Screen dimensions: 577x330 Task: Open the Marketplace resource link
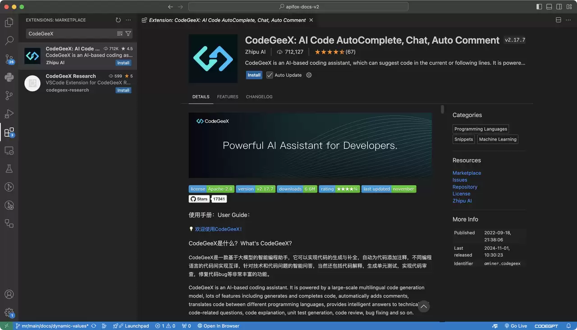[x=467, y=173]
